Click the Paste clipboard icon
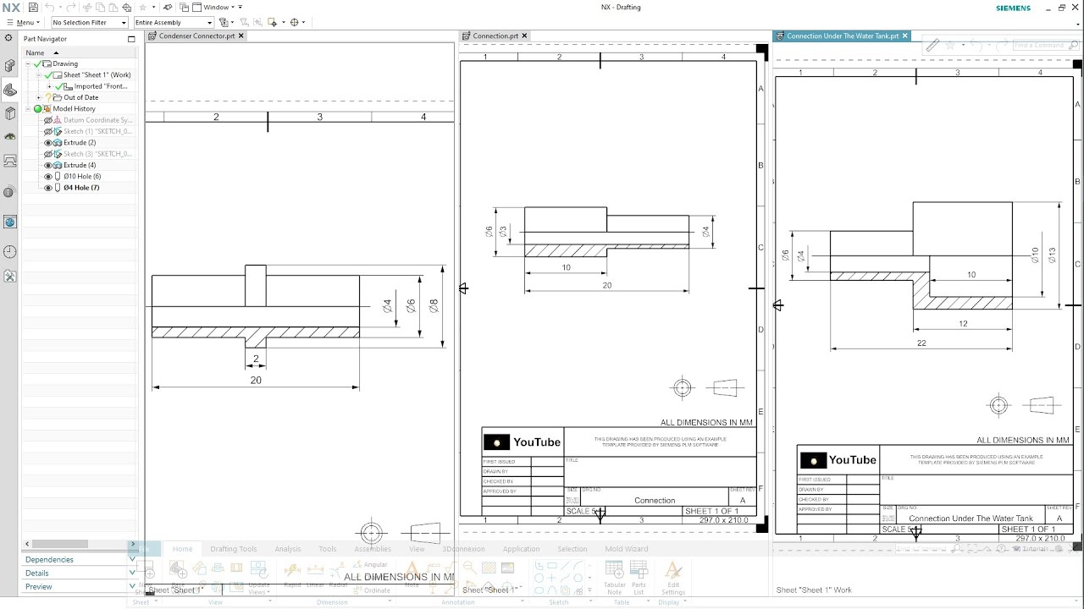Image resolution: width=1084 pixels, height=609 pixels. pyautogui.click(x=113, y=7)
